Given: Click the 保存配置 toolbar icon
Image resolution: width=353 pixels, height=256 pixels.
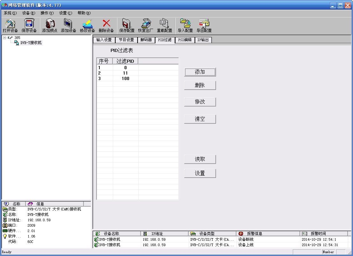Looking at the screenshot, I should [x=127, y=26].
